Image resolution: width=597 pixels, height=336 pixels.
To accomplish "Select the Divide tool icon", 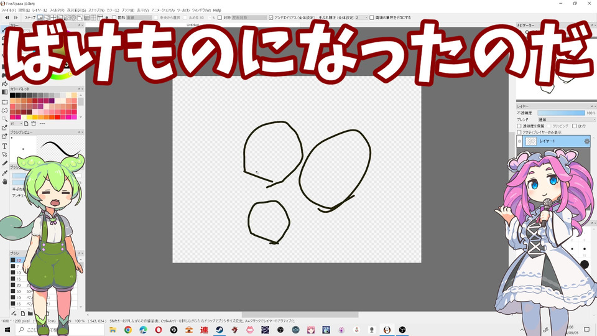I will [x=4, y=163].
